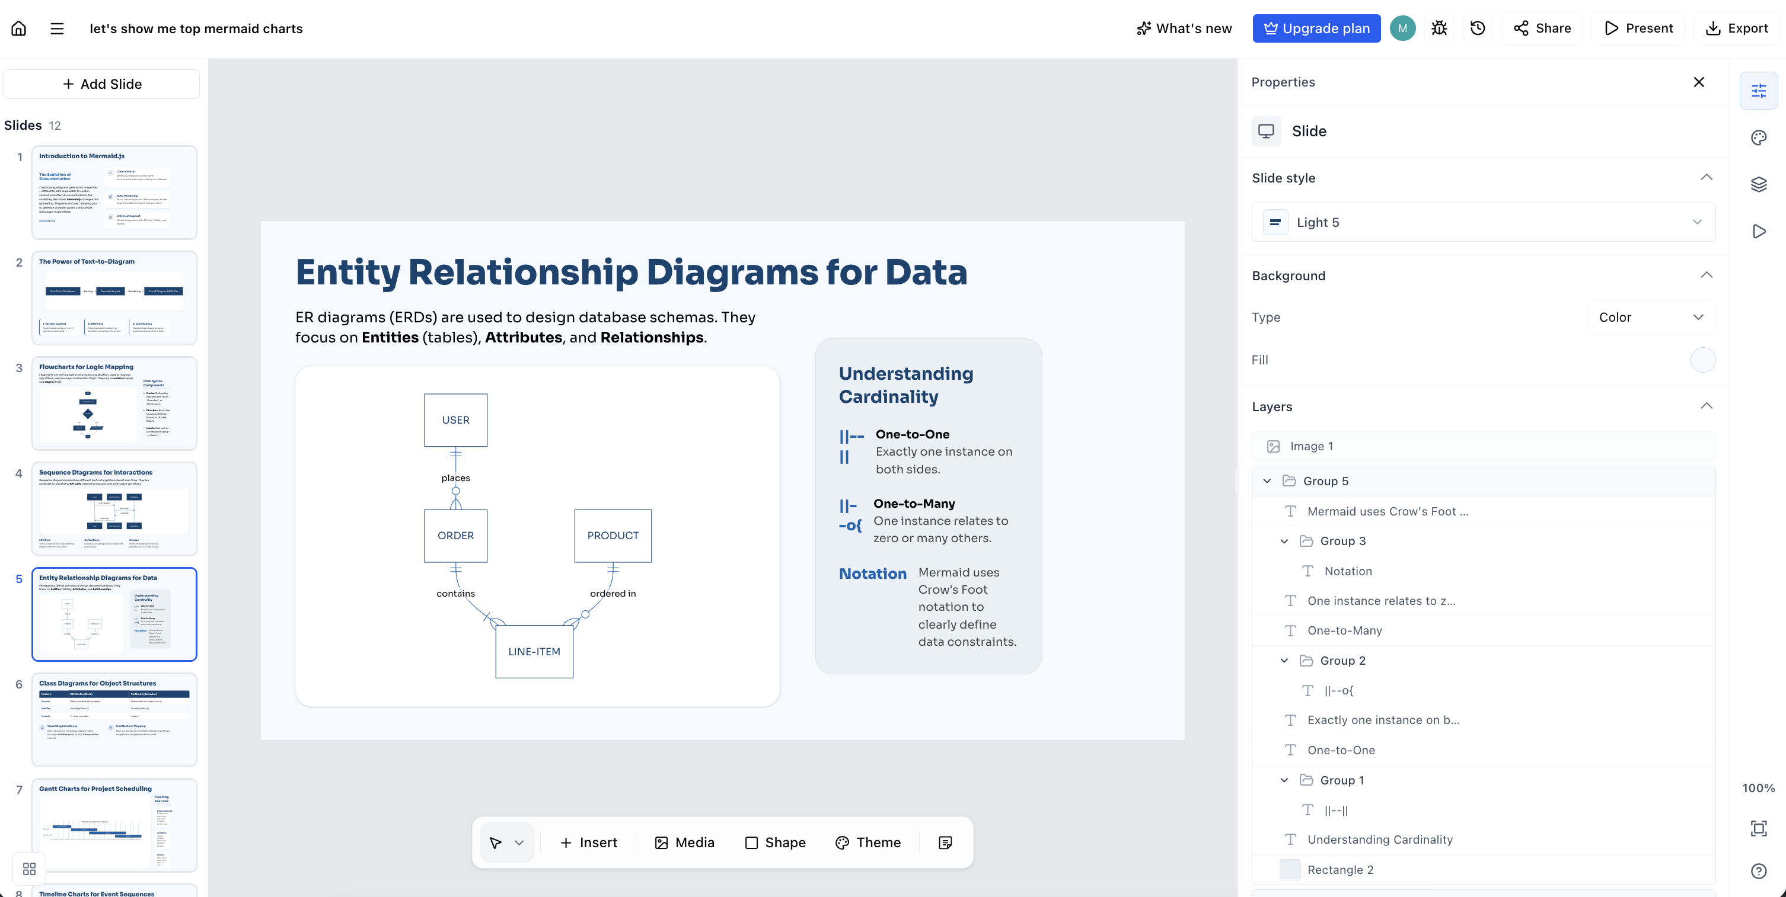Click the slide title heading text
Image resolution: width=1786 pixels, height=897 pixels.
coord(631,271)
